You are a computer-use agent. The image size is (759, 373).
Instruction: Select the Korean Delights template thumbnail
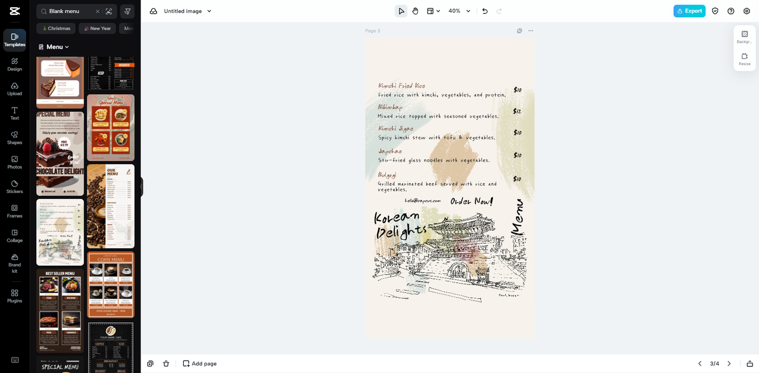tap(60, 232)
